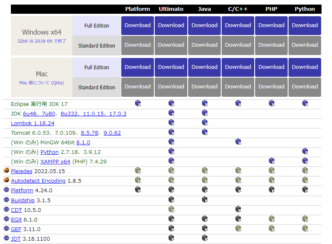The image size is (332, 244).
Task: Open the Buildship link
Action: tap(23, 200)
